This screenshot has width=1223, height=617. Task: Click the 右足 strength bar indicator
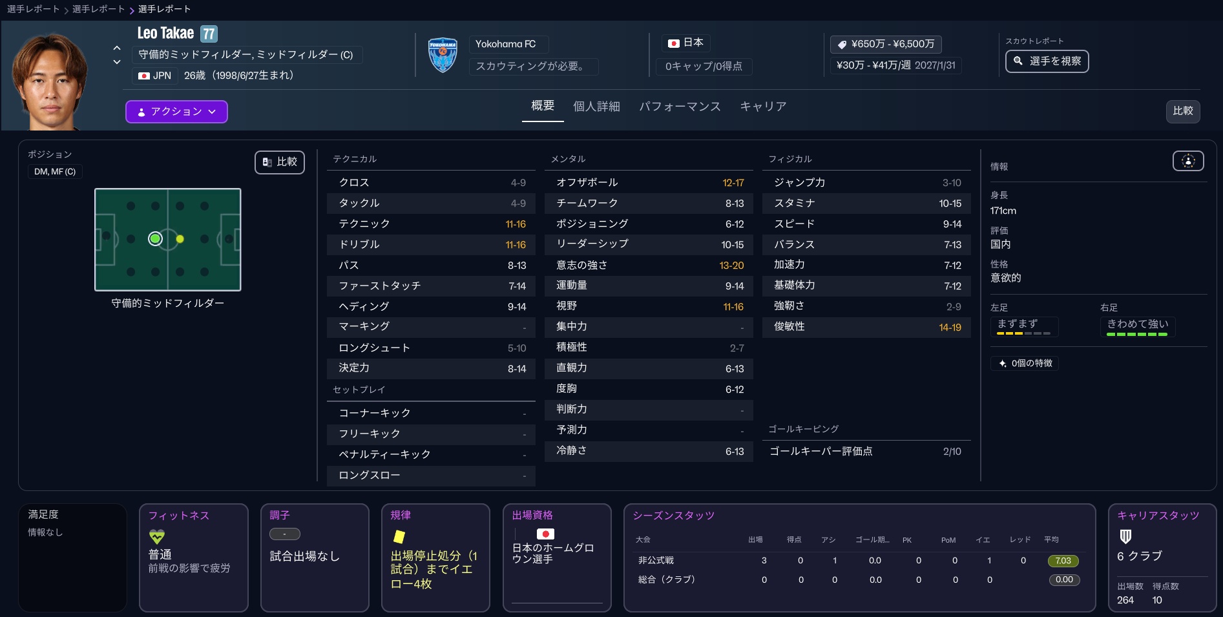pos(1137,334)
